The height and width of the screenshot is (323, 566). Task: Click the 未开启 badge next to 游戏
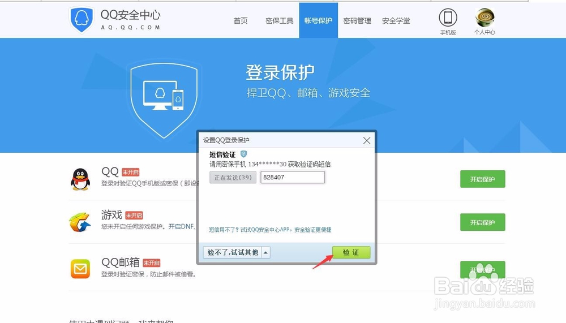(x=134, y=216)
